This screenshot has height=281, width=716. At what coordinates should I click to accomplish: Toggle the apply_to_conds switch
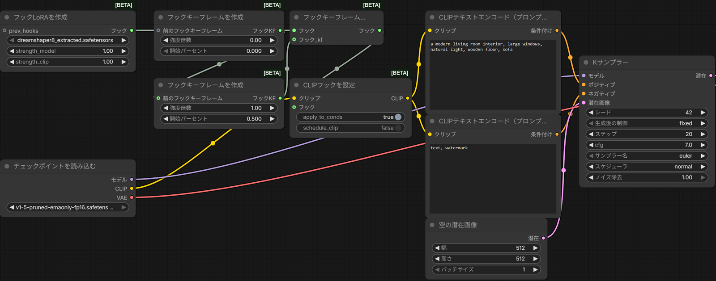point(350,117)
